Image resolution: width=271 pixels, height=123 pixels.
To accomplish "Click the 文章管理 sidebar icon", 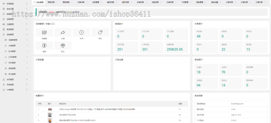I will [4, 24].
